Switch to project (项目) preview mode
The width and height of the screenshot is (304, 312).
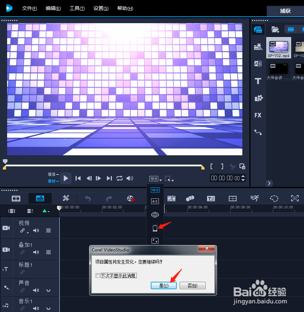pyautogui.click(x=53, y=174)
